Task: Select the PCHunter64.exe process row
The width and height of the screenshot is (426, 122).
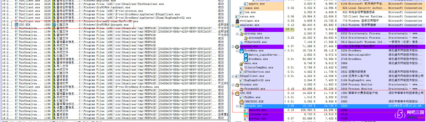Action: 328,42
